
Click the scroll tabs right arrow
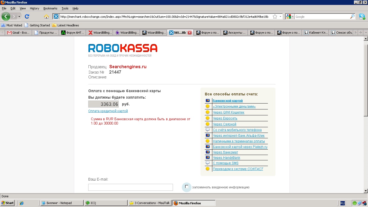[x=356, y=33]
